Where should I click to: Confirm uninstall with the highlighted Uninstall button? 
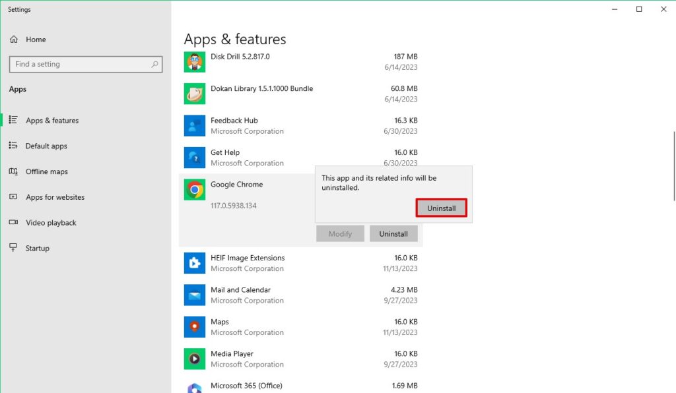pyautogui.click(x=441, y=208)
